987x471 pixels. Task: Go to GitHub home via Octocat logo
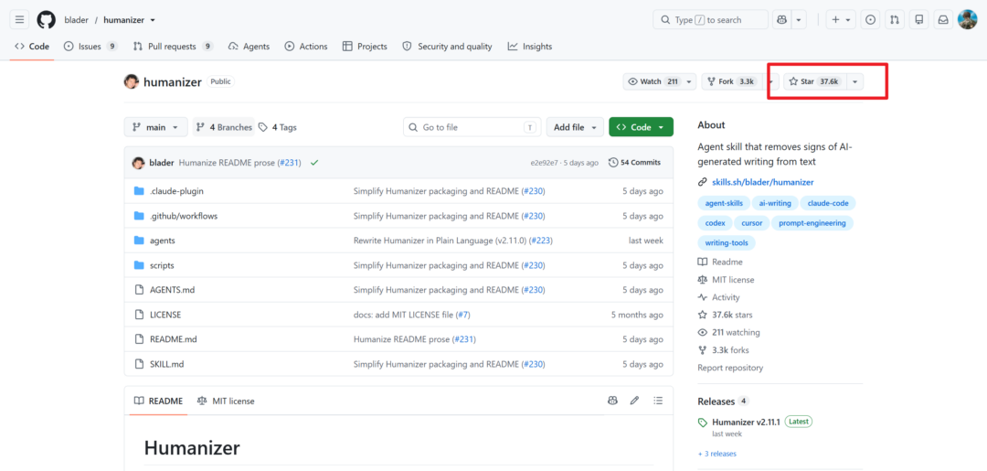click(x=46, y=19)
